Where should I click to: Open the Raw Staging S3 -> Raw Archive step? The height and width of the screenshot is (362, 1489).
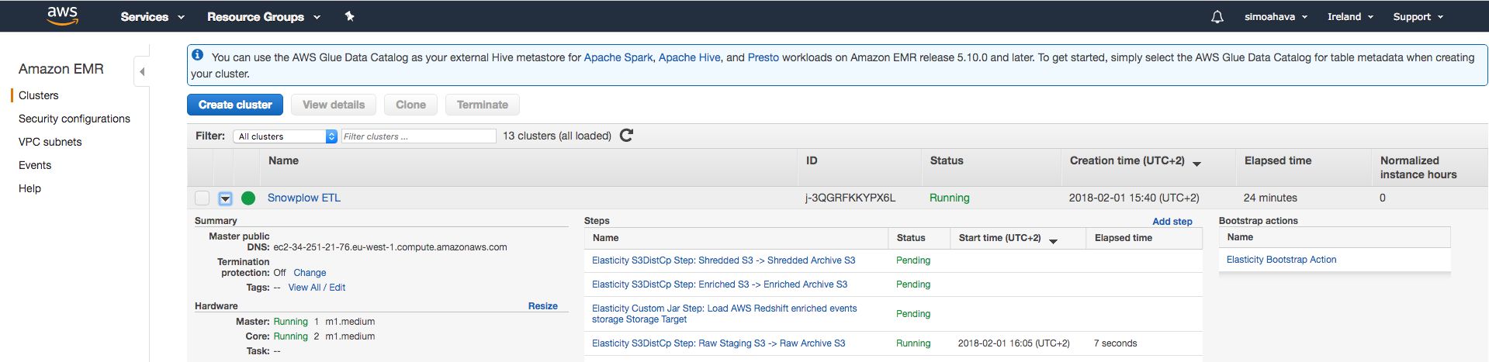tap(719, 343)
